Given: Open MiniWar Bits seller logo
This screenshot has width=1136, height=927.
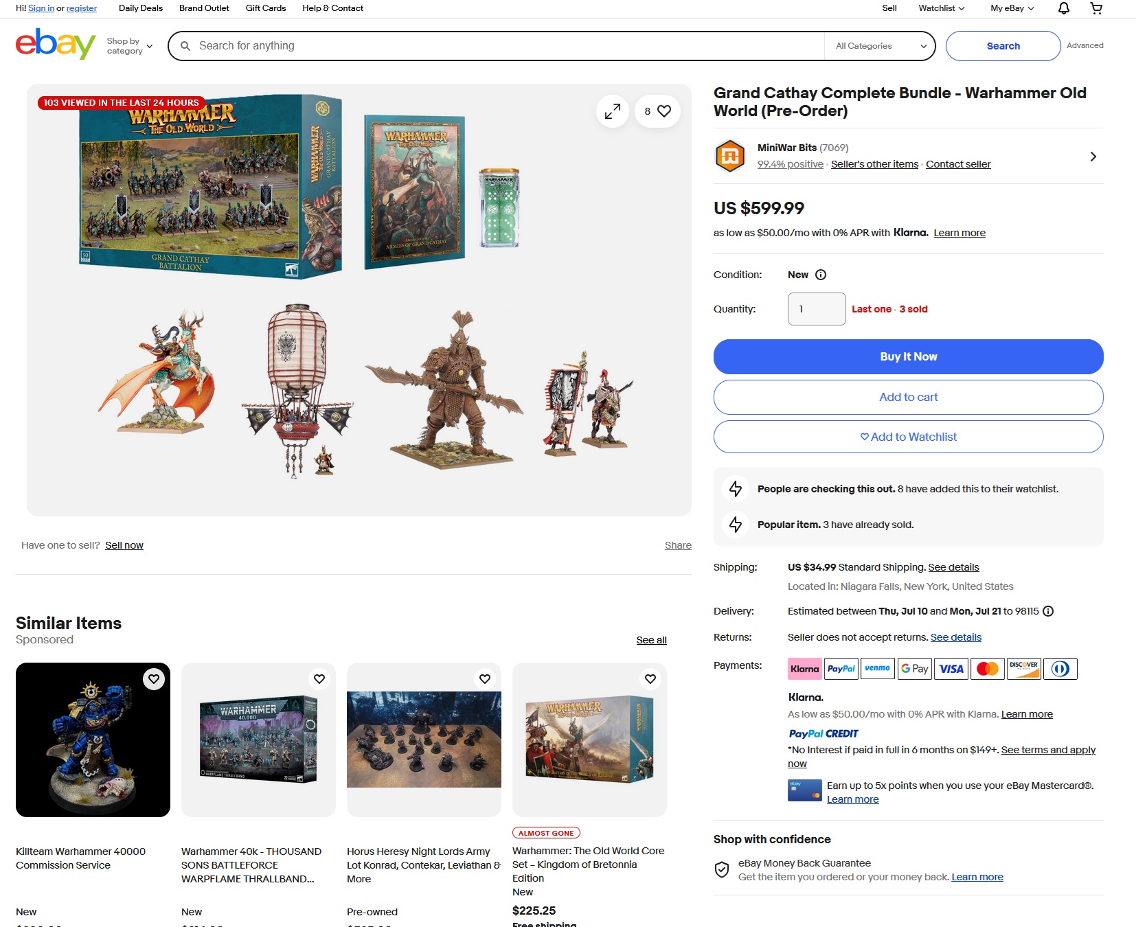Looking at the screenshot, I should point(730,156).
